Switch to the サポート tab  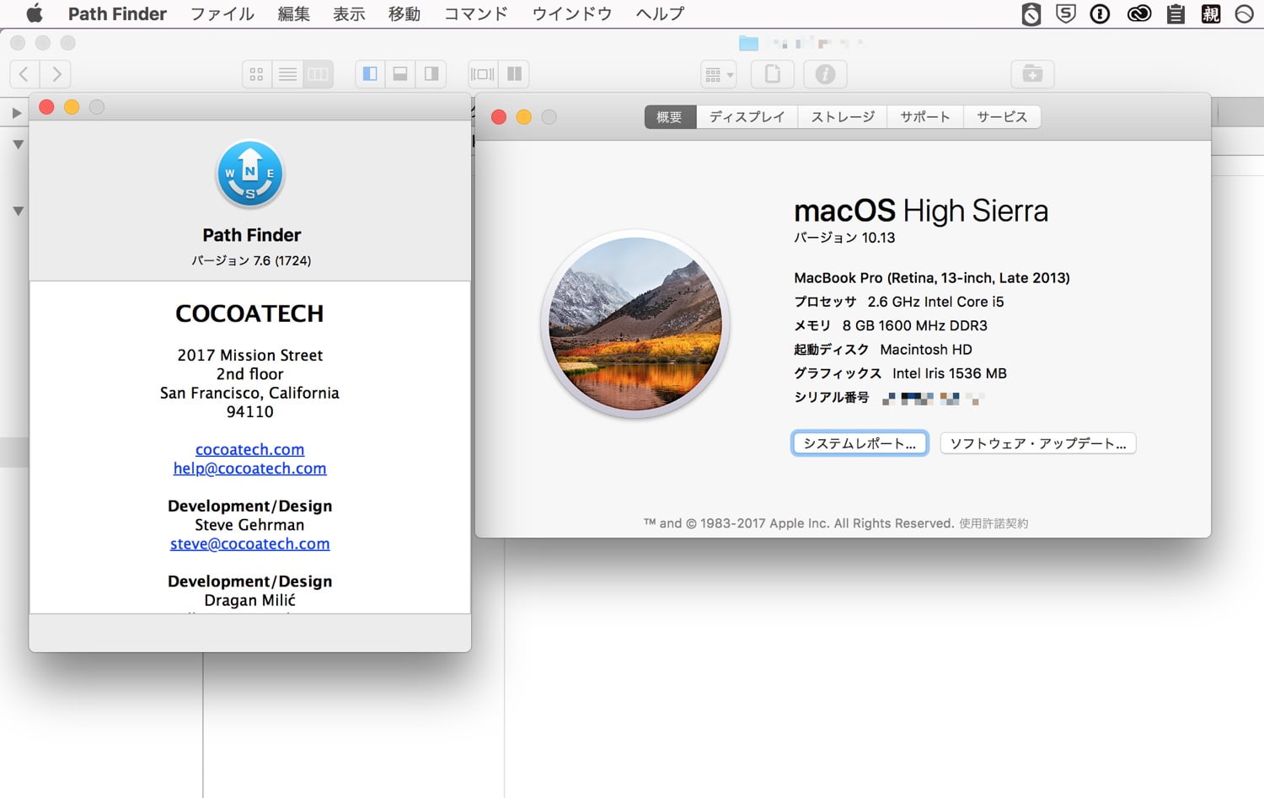coord(925,117)
